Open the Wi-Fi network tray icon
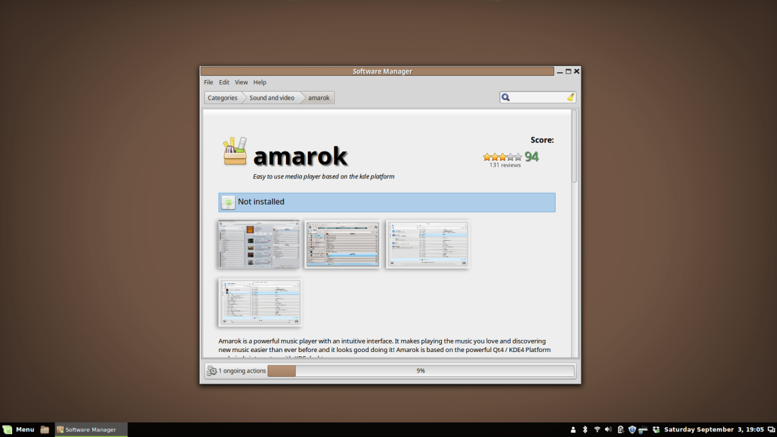The height and width of the screenshot is (437, 777). tap(597, 430)
